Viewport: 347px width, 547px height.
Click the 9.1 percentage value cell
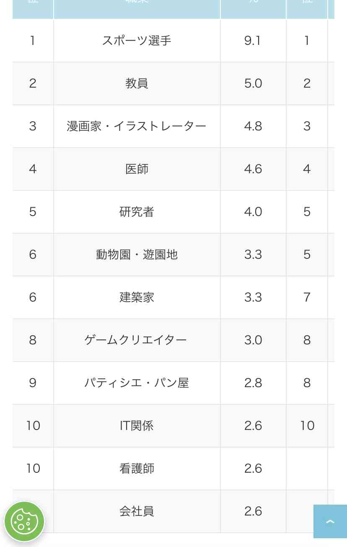coord(253,40)
